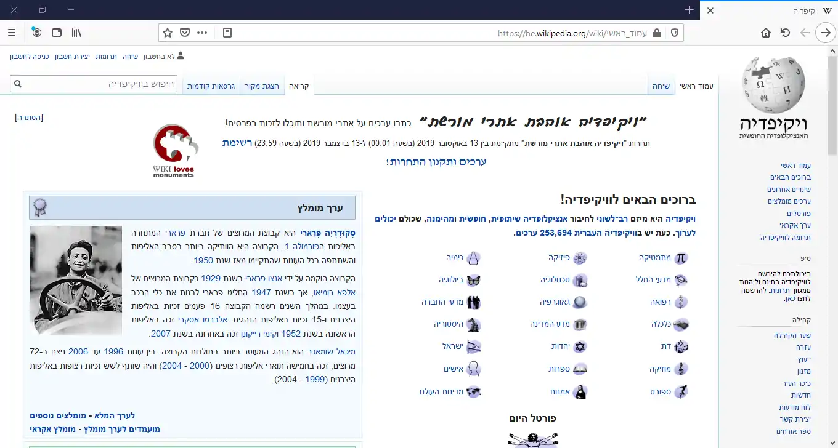Toggle the sidebars toolbar icon
838x448 pixels.
57,33
